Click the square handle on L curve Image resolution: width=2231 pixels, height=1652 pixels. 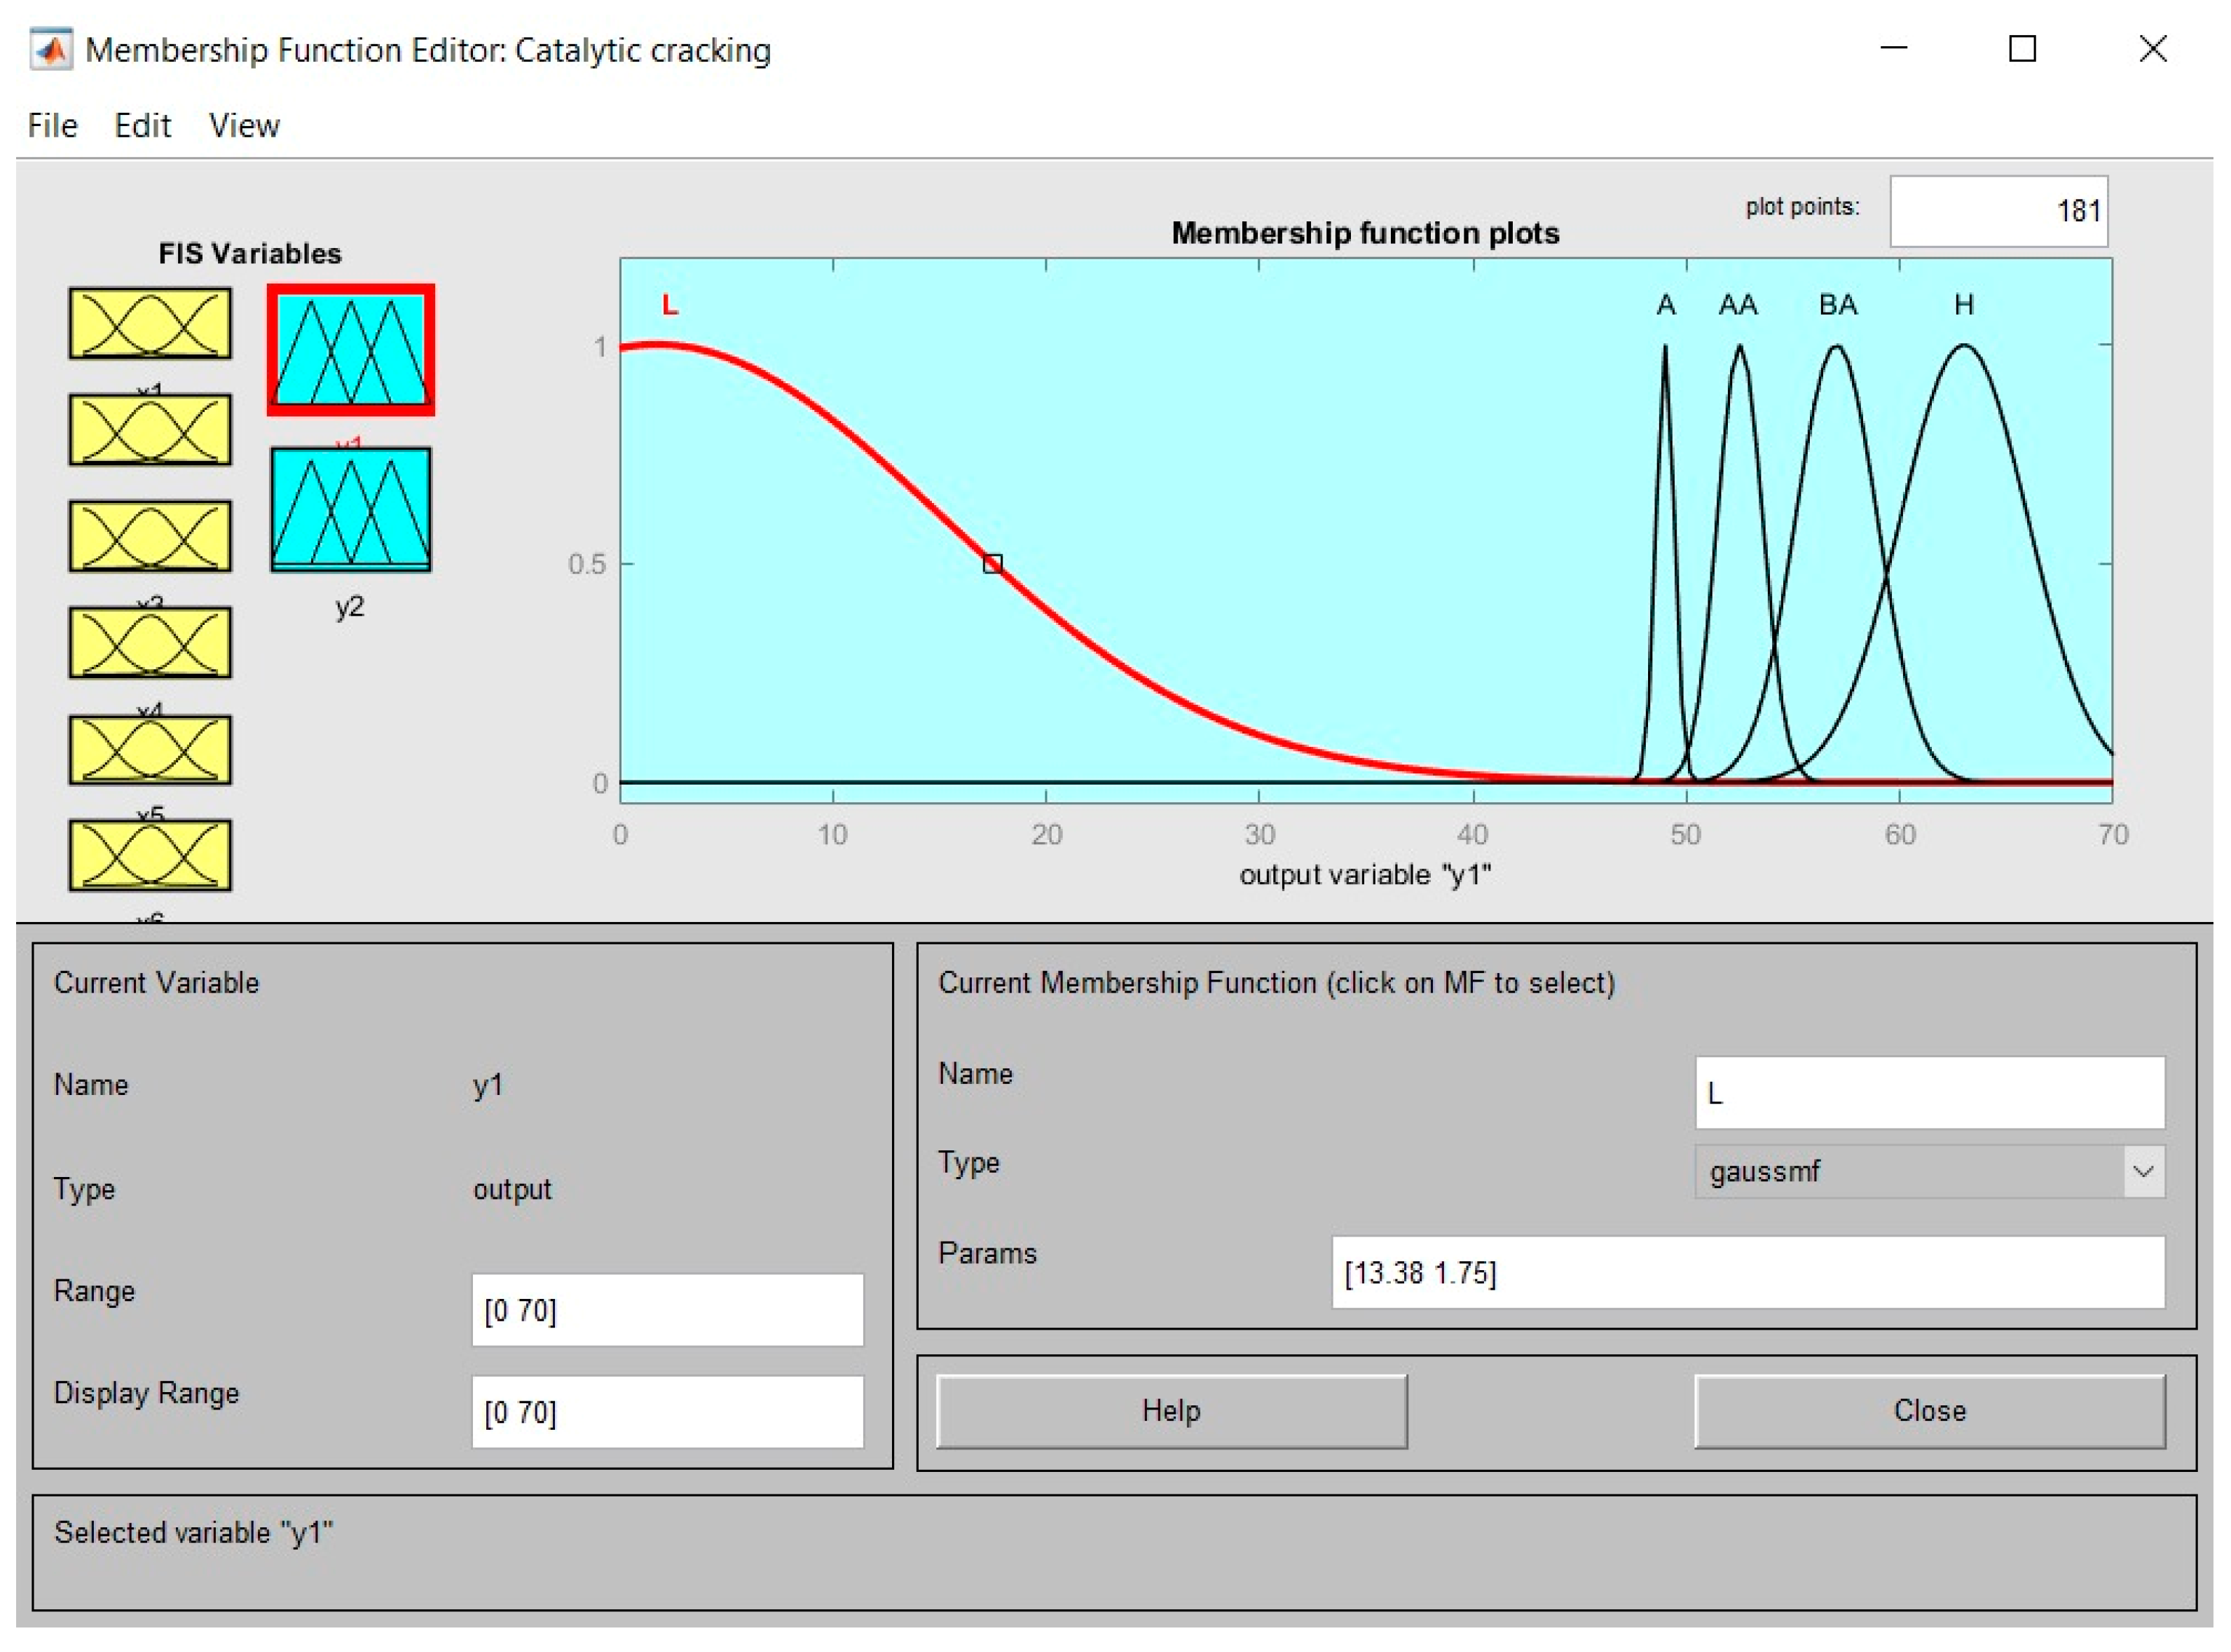tap(992, 564)
